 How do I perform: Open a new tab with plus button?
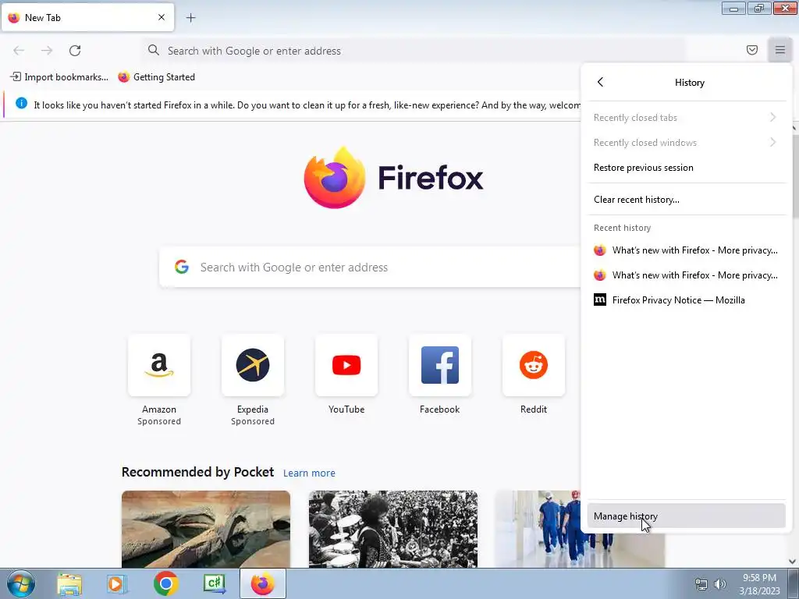click(x=190, y=18)
